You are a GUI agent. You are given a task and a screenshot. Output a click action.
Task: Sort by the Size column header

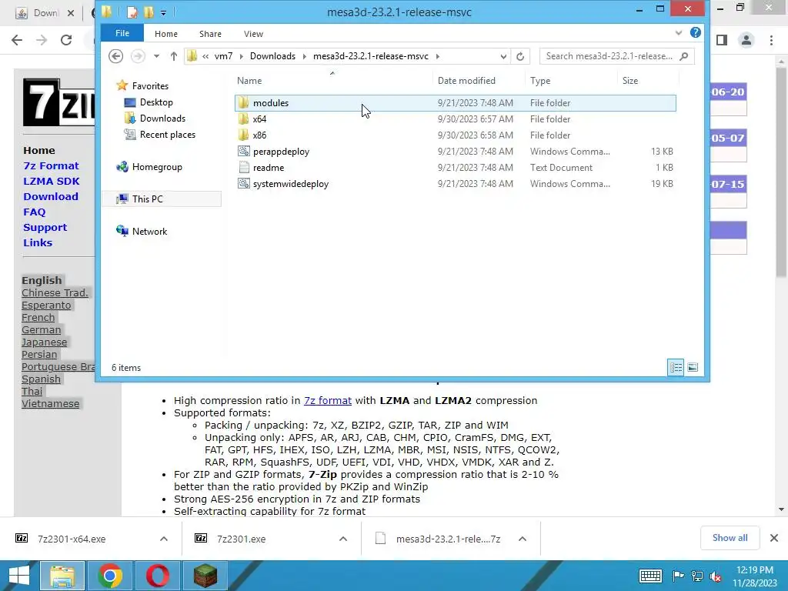click(630, 81)
